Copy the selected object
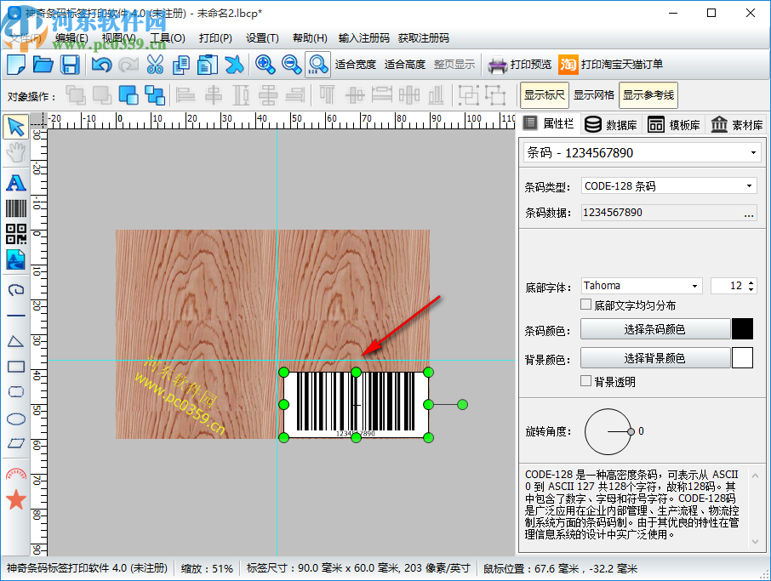 pyautogui.click(x=181, y=65)
